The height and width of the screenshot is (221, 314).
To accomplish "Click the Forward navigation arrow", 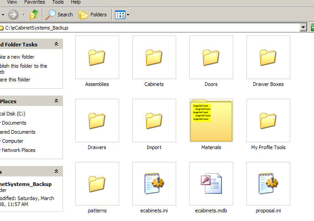I will (x=13, y=15).
